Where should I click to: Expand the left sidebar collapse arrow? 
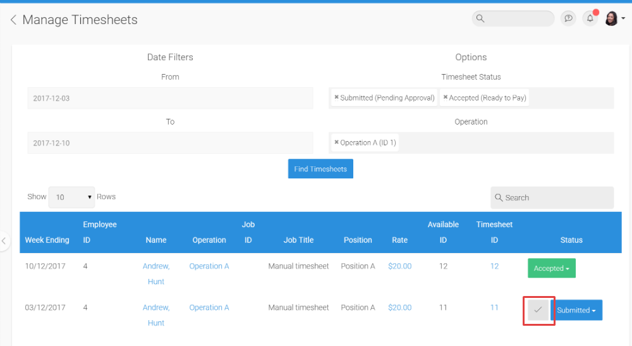(4, 240)
